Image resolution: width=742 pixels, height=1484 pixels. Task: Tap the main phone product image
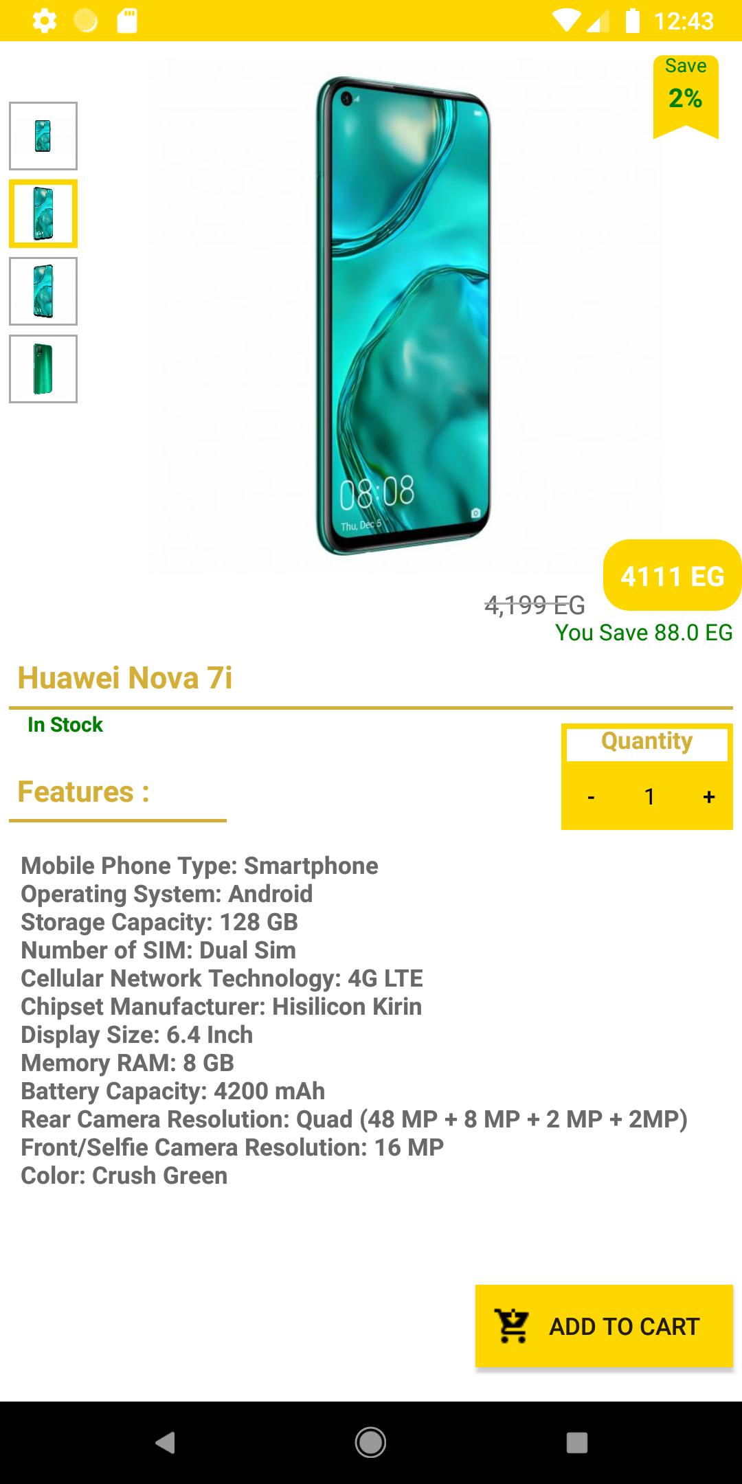404,316
